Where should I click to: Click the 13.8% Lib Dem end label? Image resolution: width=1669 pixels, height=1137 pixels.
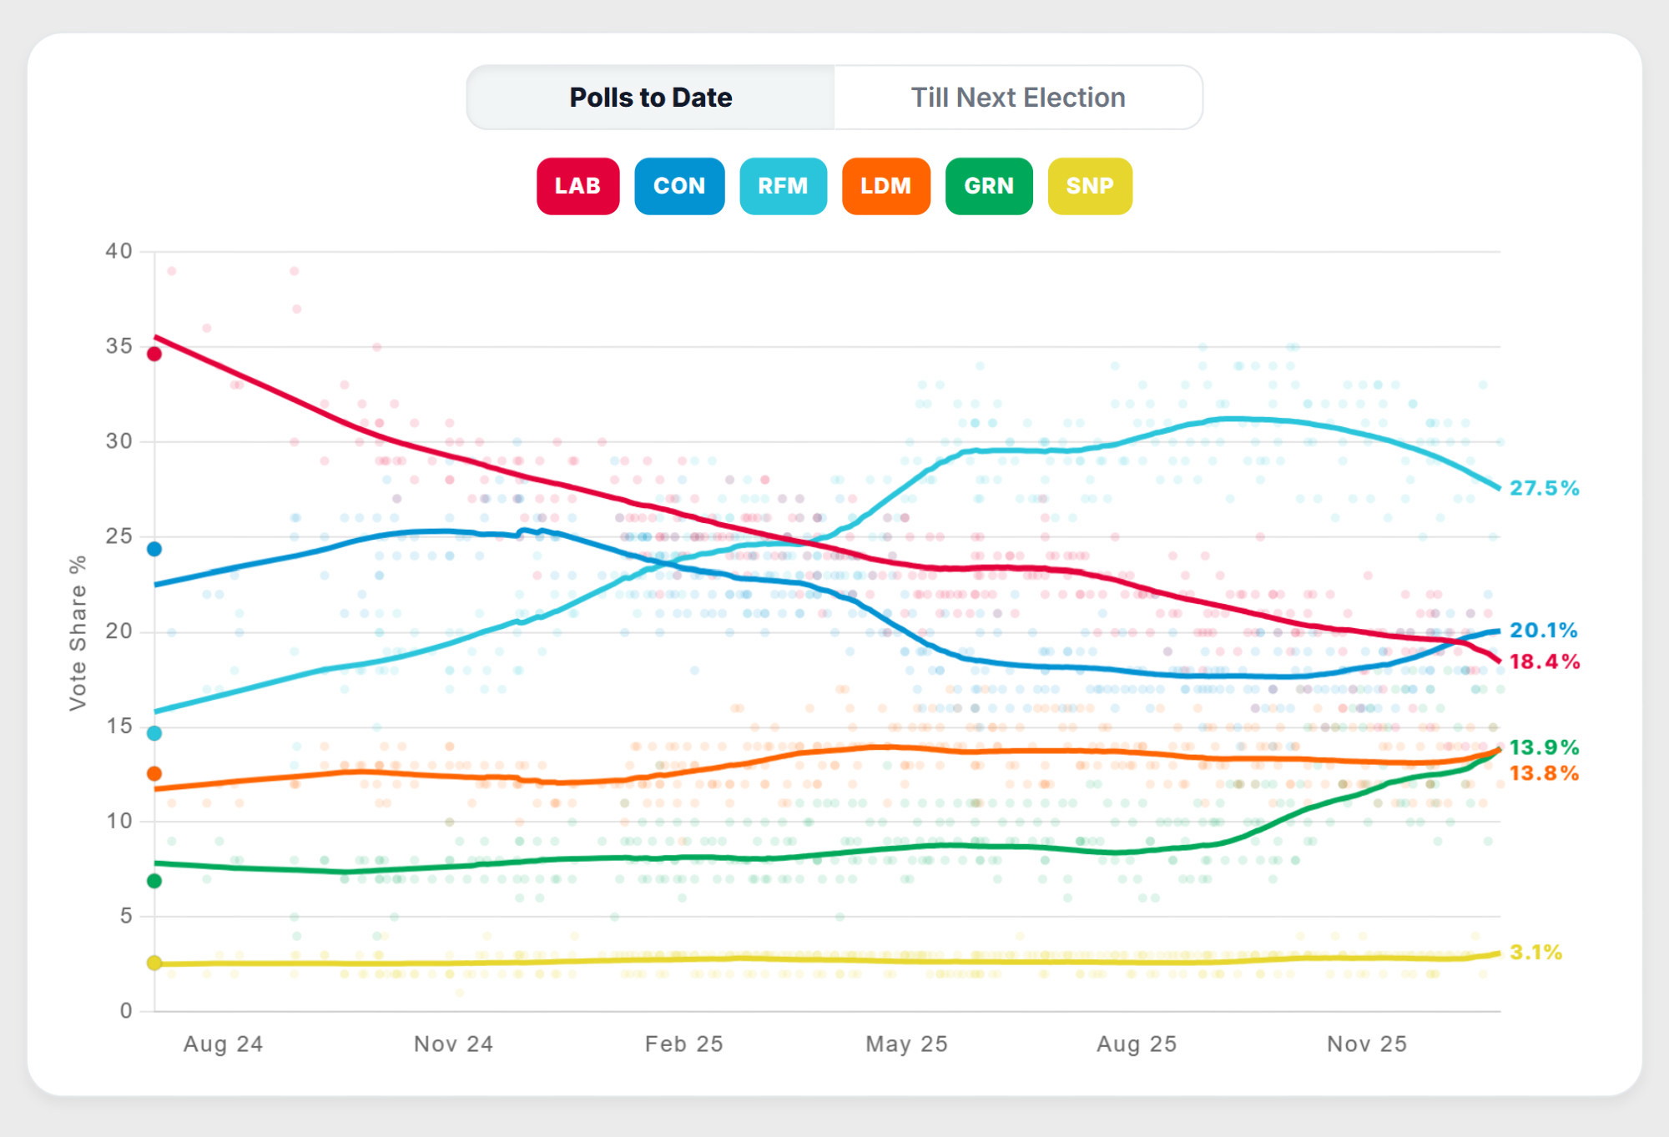tap(1544, 773)
